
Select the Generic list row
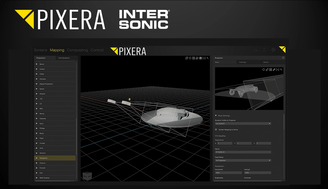tap(55, 153)
